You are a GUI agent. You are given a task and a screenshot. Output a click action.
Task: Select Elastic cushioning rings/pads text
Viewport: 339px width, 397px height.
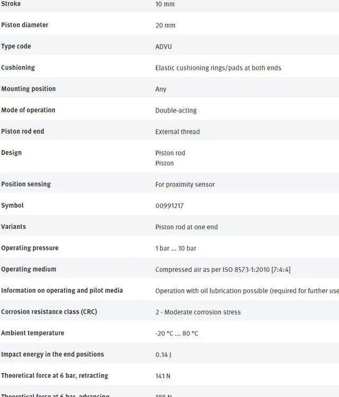[x=218, y=68]
